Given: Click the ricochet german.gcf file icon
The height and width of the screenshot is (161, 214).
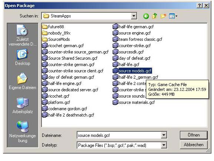Looking at the screenshot, I should tap(45, 46).
